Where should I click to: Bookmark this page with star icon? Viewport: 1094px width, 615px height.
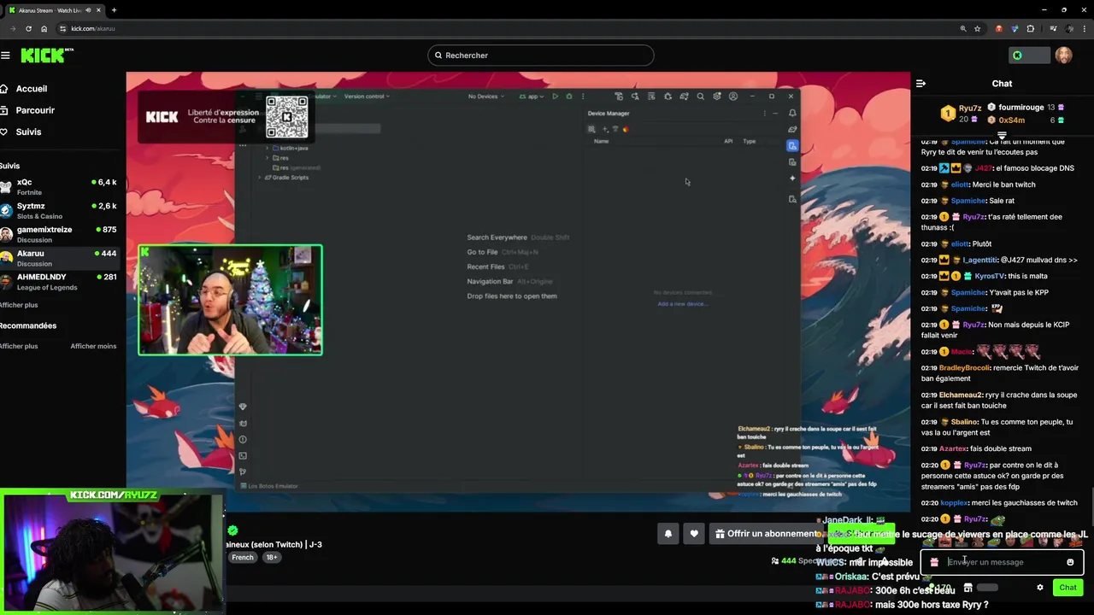point(978,28)
